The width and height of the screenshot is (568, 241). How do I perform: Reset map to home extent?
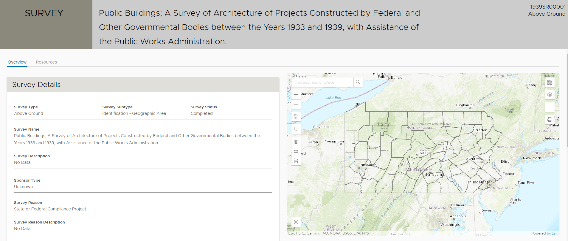click(296, 117)
